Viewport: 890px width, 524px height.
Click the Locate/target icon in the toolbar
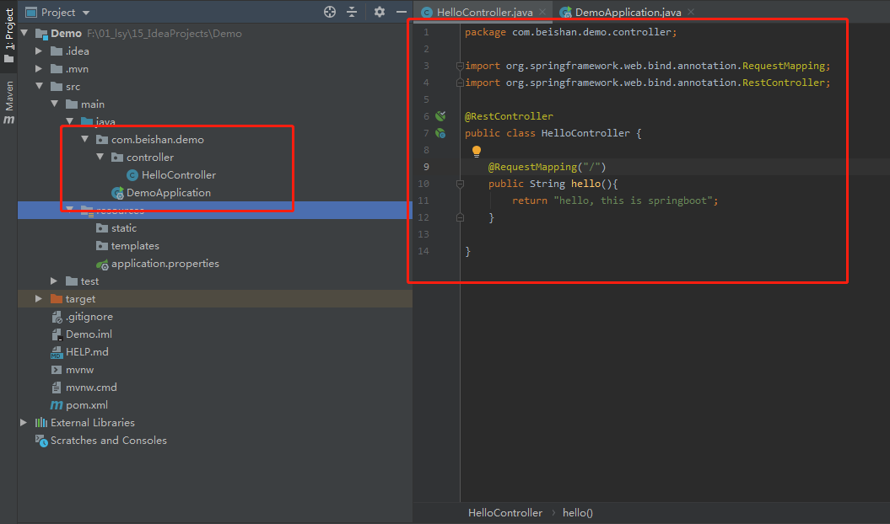click(x=328, y=12)
